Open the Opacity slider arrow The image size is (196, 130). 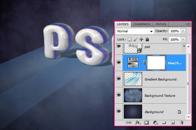(183, 31)
